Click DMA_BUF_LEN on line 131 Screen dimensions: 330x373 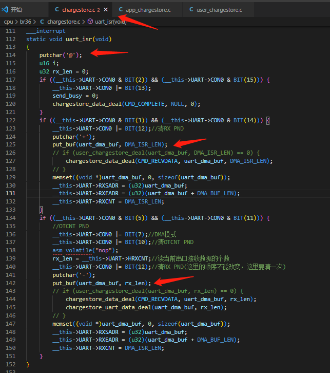click(x=215, y=193)
